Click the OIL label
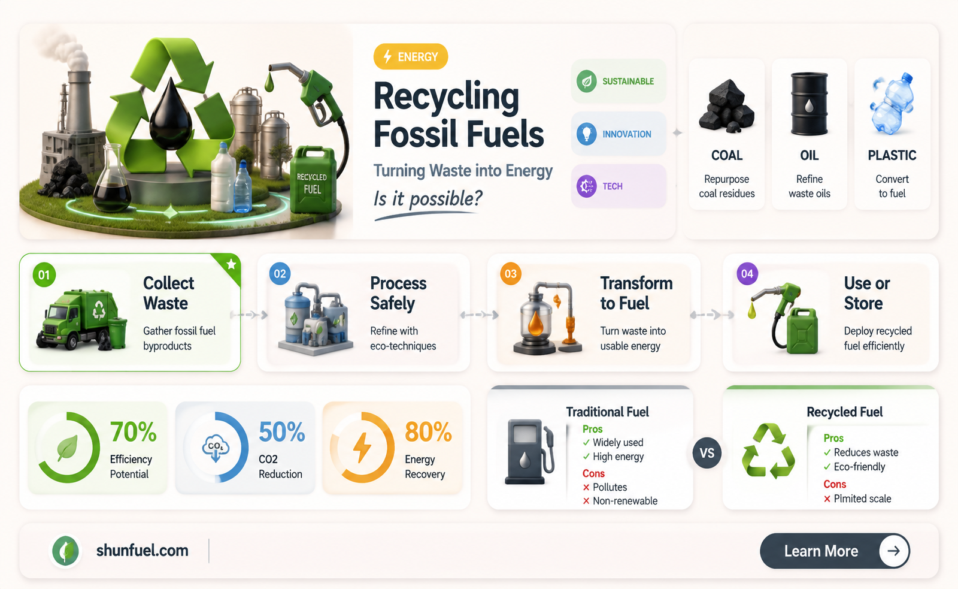The width and height of the screenshot is (958, 589). coord(810,156)
